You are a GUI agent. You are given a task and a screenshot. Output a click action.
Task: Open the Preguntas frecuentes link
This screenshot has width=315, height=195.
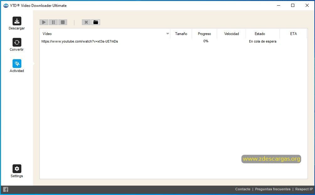[x=273, y=189]
